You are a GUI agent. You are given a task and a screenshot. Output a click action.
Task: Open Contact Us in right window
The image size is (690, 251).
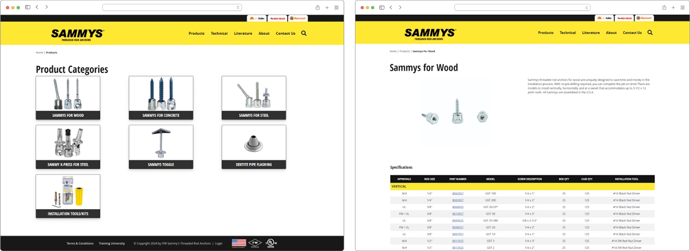(632, 33)
